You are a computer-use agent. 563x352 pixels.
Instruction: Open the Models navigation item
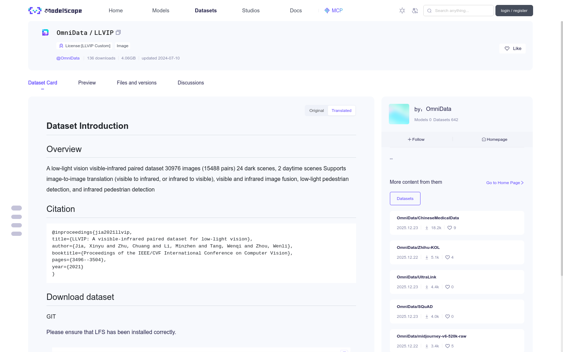click(161, 11)
